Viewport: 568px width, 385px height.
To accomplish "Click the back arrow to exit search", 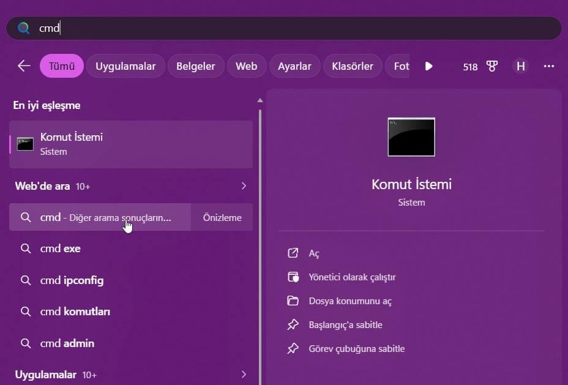I will pyautogui.click(x=23, y=65).
